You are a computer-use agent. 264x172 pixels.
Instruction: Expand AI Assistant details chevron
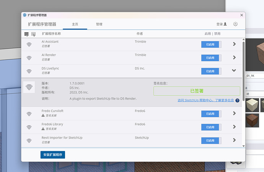[x=234, y=44]
